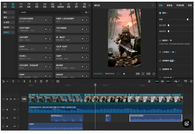Click the 音量 volume slider handle
Viewport: 195px width, 134px height.
click(x=188, y=19)
